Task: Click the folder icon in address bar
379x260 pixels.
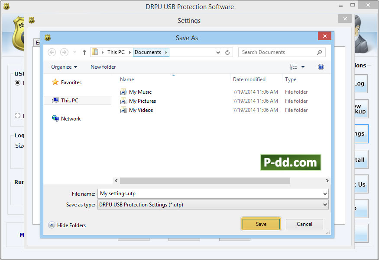Action: (x=95, y=52)
